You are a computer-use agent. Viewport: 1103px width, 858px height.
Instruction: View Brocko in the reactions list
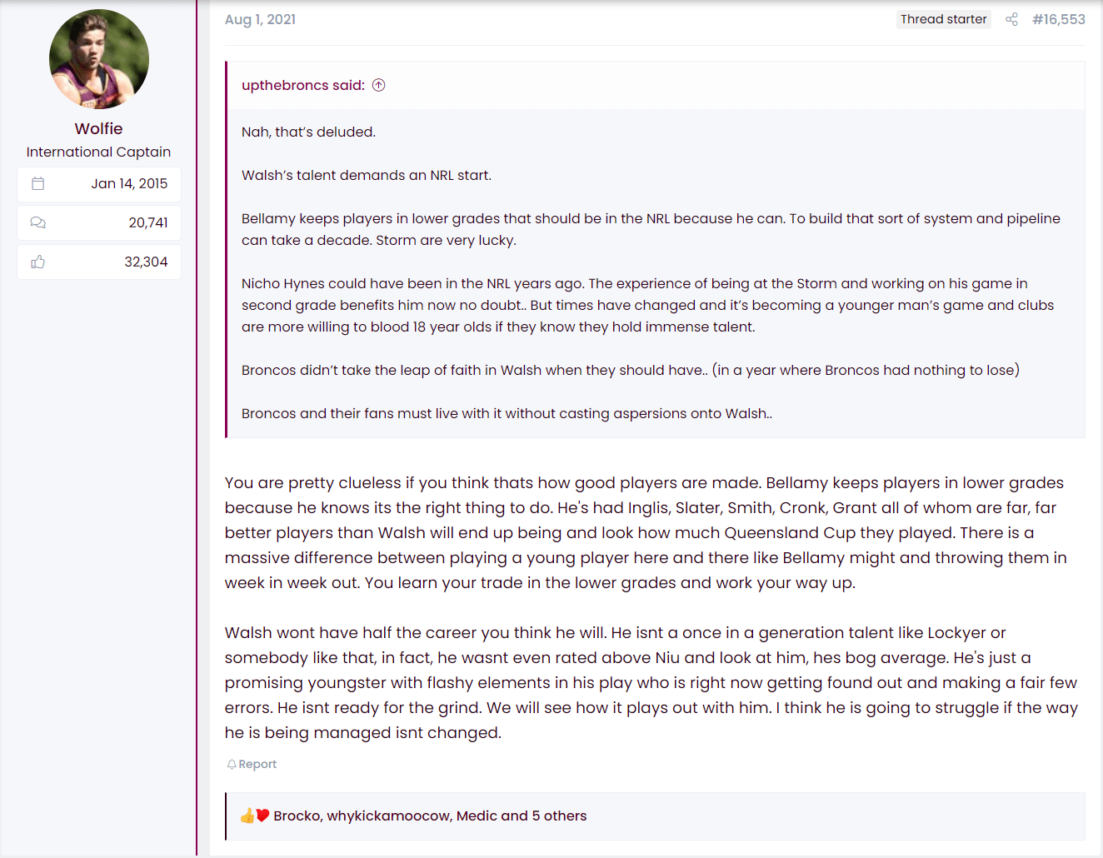[x=297, y=816]
